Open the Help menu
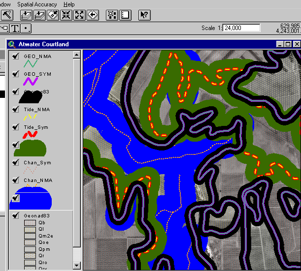The height and width of the screenshot is (271, 301). (x=69, y=4)
